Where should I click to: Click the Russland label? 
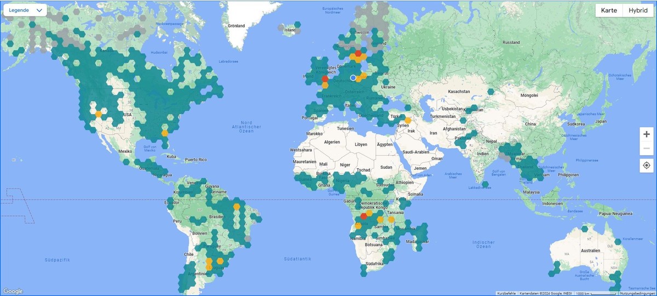(x=511, y=42)
